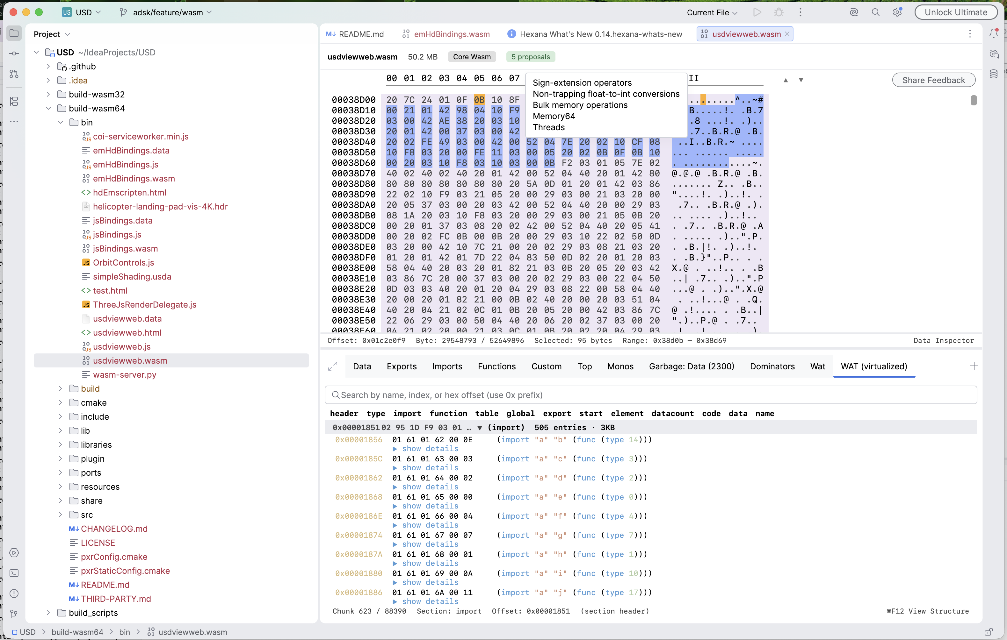This screenshot has width=1007, height=640.
Task: Open the Commit tool window icon
Action: (14, 53)
